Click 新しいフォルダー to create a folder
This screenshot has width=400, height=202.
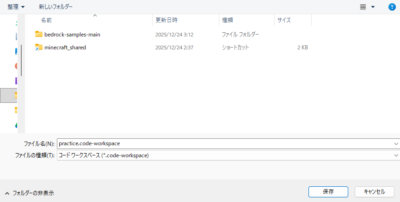(55, 7)
